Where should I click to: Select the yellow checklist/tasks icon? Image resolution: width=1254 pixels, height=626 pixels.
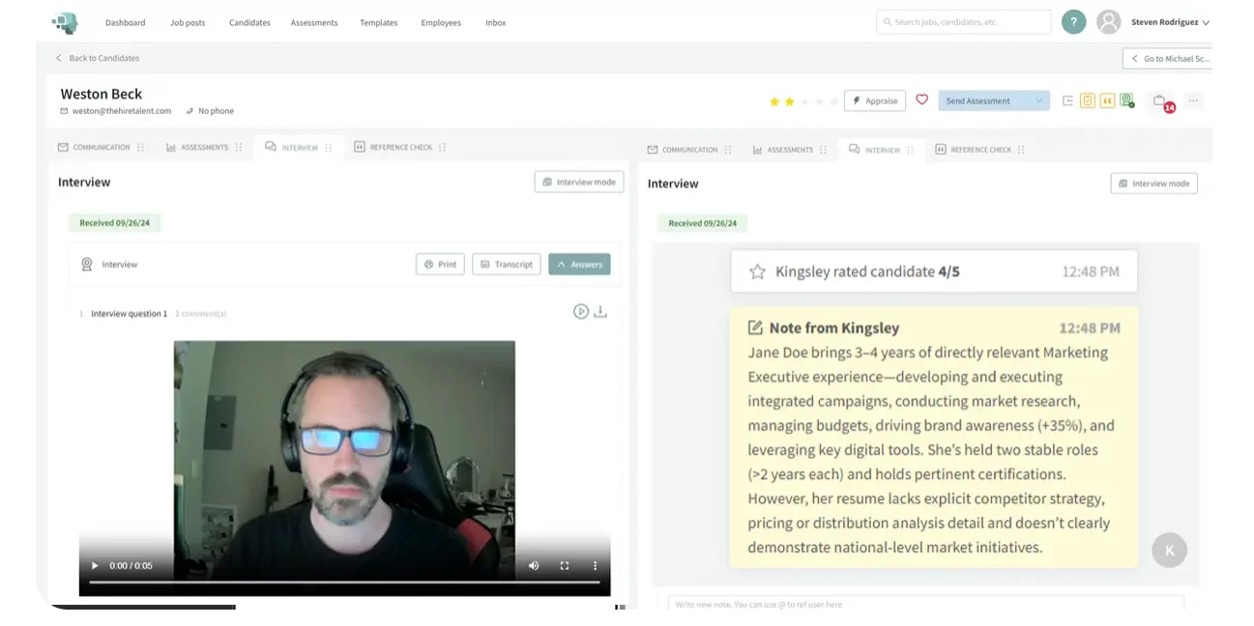pyautogui.click(x=1086, y=100)
